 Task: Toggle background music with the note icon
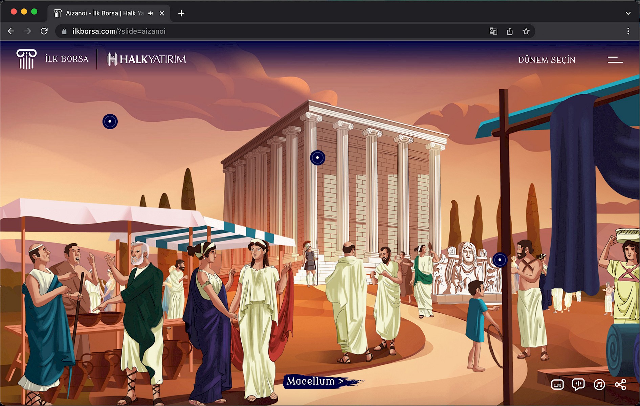[x=599, y=385]
